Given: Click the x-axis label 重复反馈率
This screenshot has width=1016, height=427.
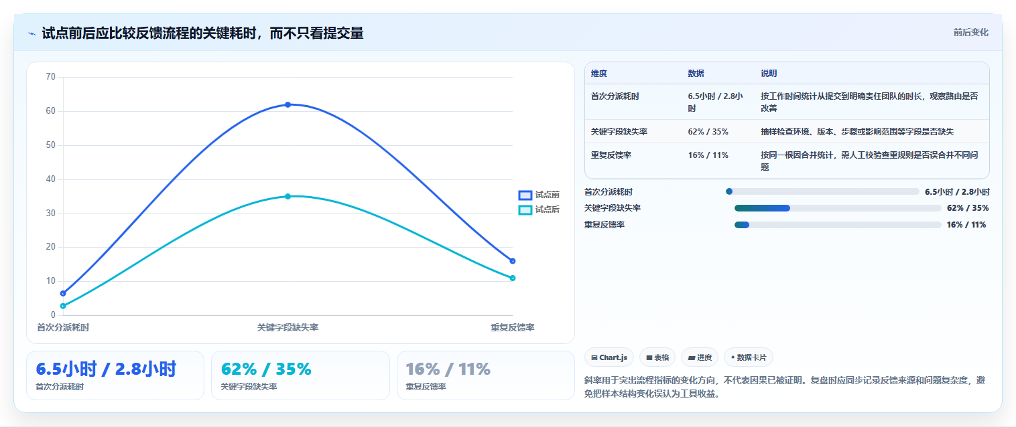Looking at the screenshot, I should click(513, 327).
